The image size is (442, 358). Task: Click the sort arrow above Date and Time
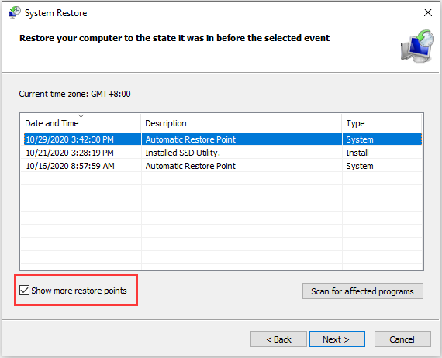point(81,115)
